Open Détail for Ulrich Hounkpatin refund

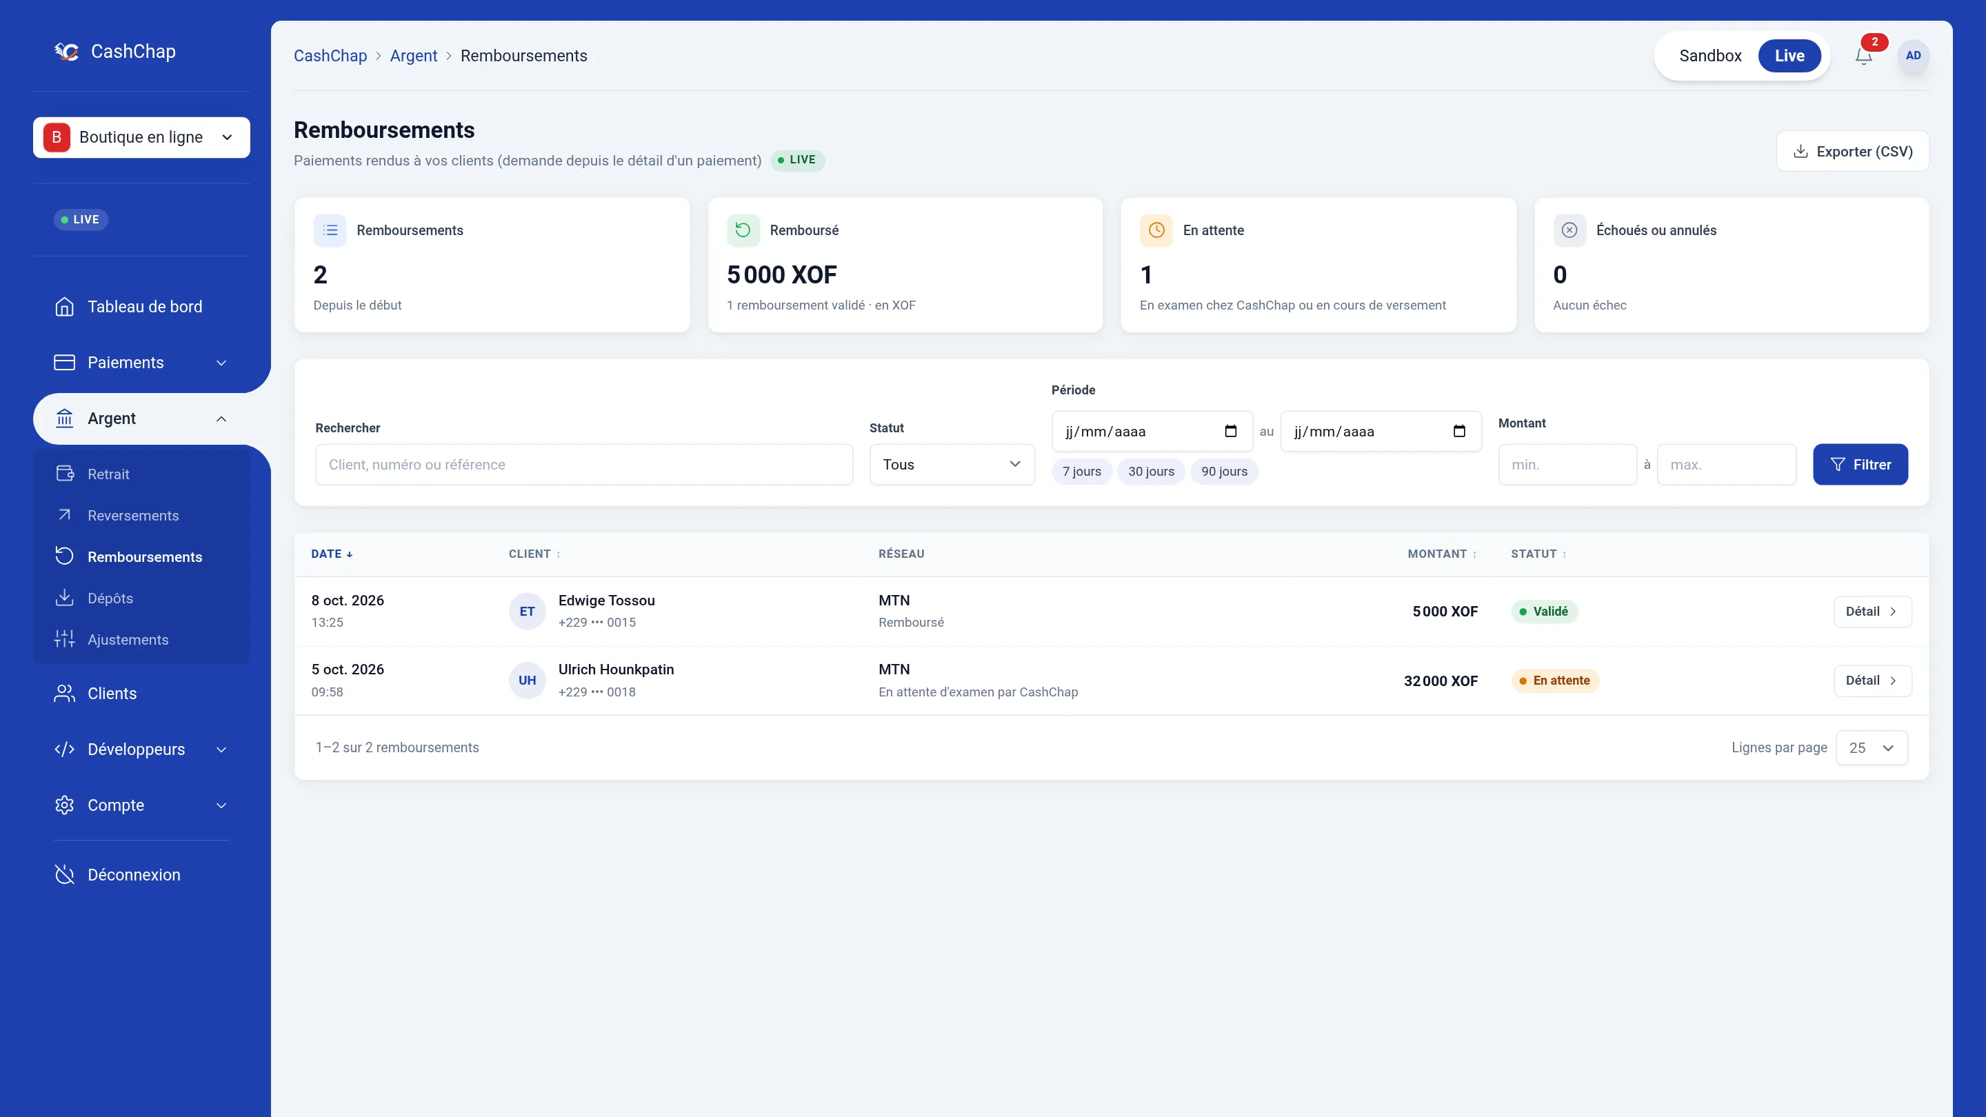[x=1872, y=681]
